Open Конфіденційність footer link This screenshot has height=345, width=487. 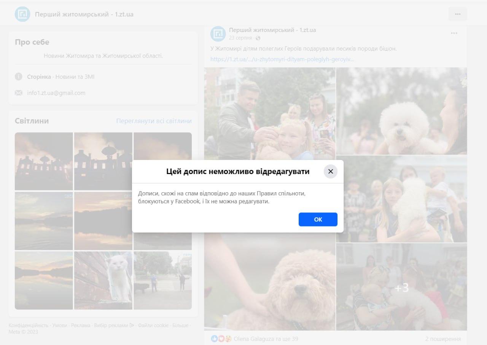click(x=29, y=325)
